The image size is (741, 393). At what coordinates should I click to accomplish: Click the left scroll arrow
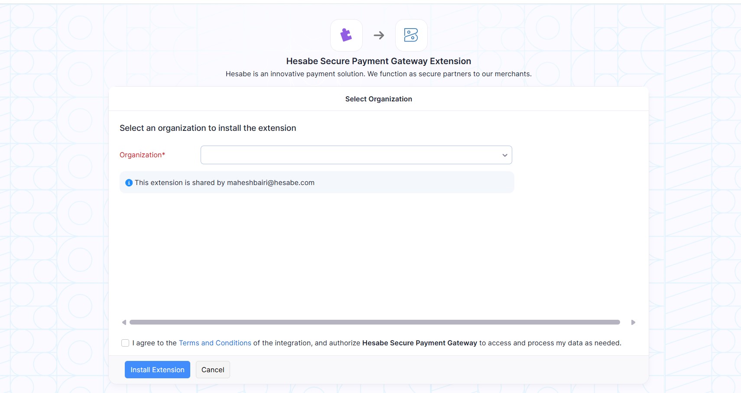(x=124, y=322)
